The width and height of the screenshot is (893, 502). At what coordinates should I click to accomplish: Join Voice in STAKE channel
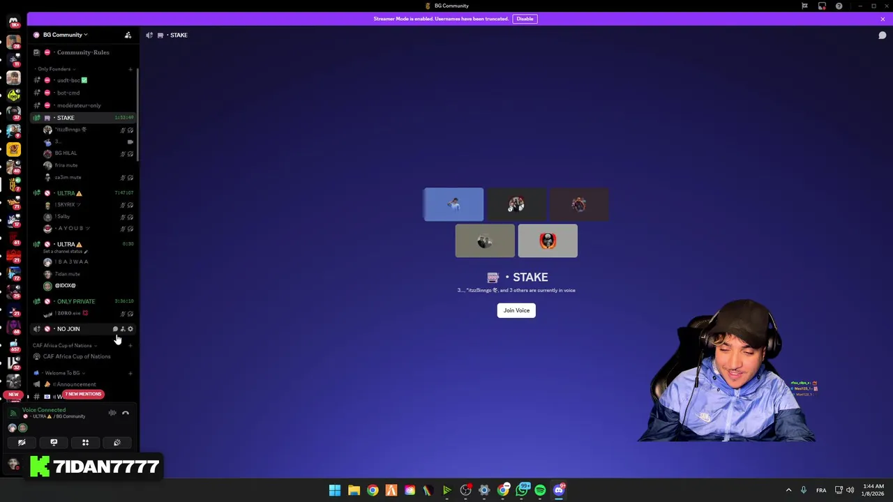tap(516, 310)
